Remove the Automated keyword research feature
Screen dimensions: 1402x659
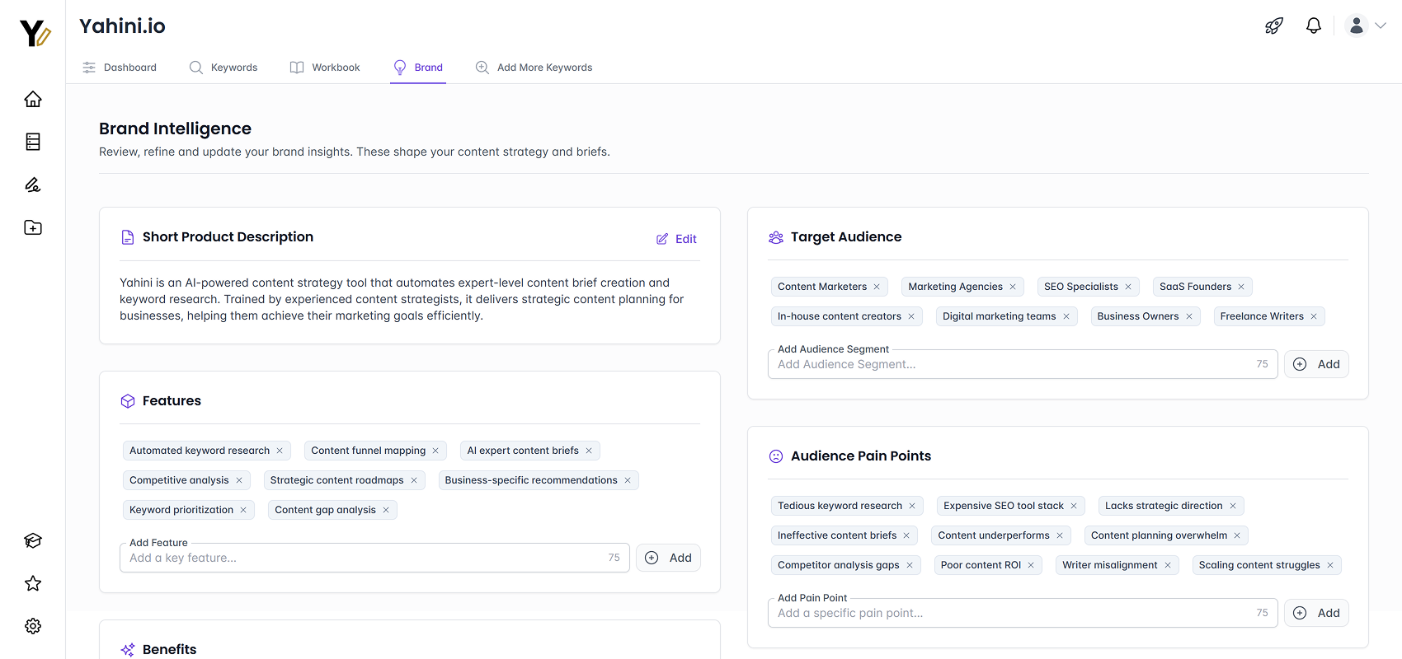click(280, 451)
